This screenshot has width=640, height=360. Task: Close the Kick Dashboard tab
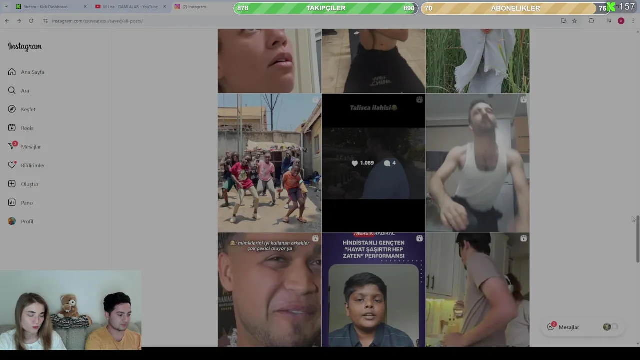[85, 6]
